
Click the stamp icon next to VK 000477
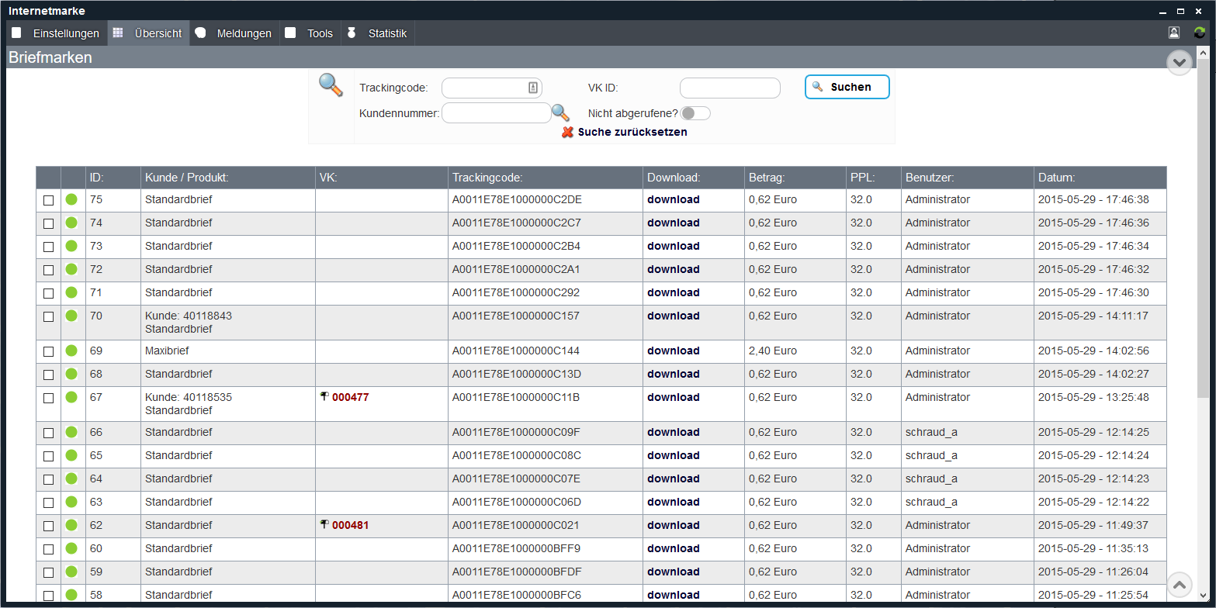(x=324, y=396)
